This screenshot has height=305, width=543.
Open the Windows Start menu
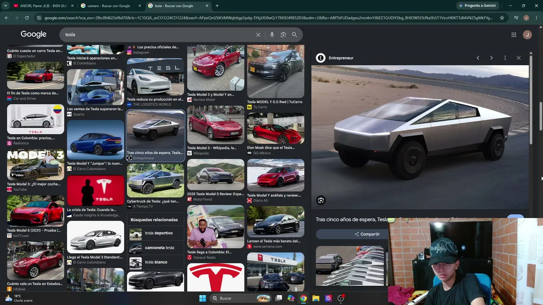click(x=202, y=298)
